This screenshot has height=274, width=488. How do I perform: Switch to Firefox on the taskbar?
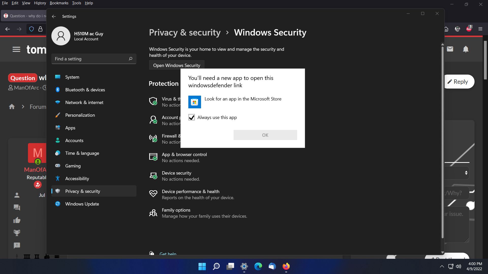(x=286, y=266)
